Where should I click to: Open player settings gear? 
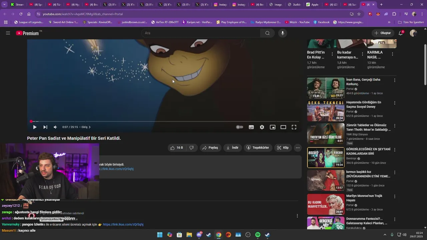(x=262, y=127)
